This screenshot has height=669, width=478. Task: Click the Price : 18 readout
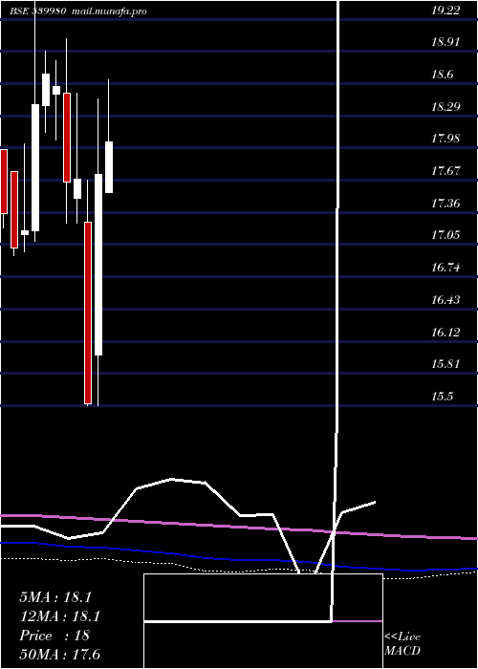54,636
